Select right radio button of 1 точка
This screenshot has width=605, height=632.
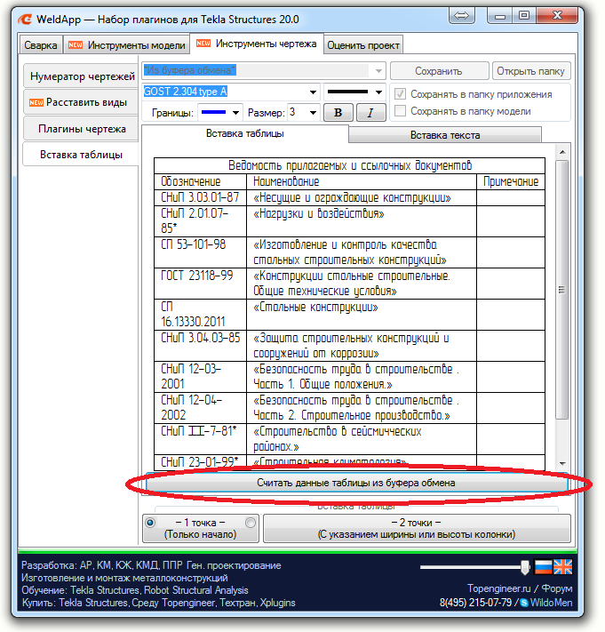click(x=251, y=523)
